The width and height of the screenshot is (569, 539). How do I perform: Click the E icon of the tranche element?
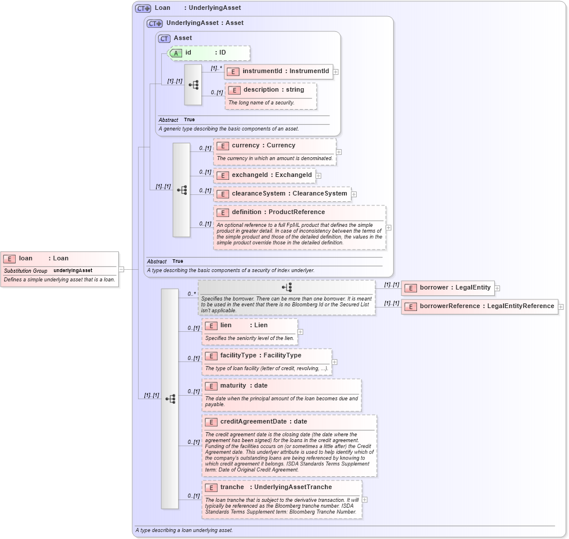[211, 487]
